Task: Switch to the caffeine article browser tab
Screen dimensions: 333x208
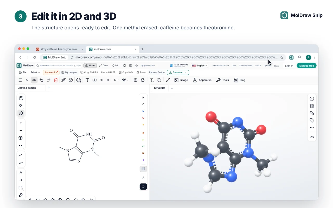Action: (x=59, y=49)
